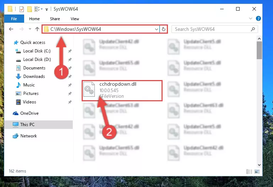Close the SysWOW64 window

[254, 9]
